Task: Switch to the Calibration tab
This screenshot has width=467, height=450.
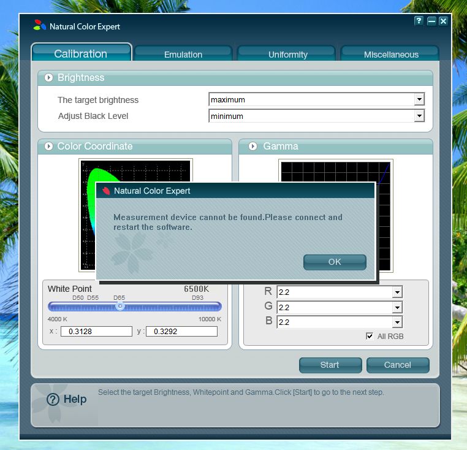Action: point(81,53)
